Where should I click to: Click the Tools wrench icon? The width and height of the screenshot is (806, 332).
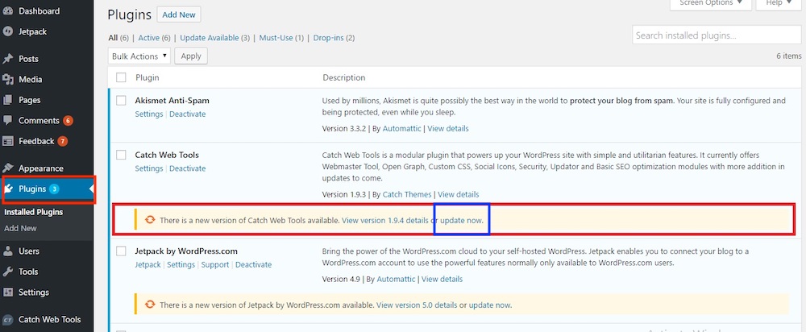[8, 272]
